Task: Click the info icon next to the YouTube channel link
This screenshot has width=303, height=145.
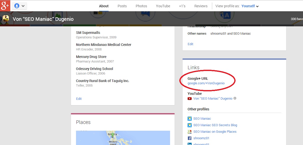Action: click(235, 98)
